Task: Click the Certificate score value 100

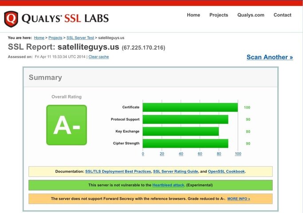Action: [247, 107]
